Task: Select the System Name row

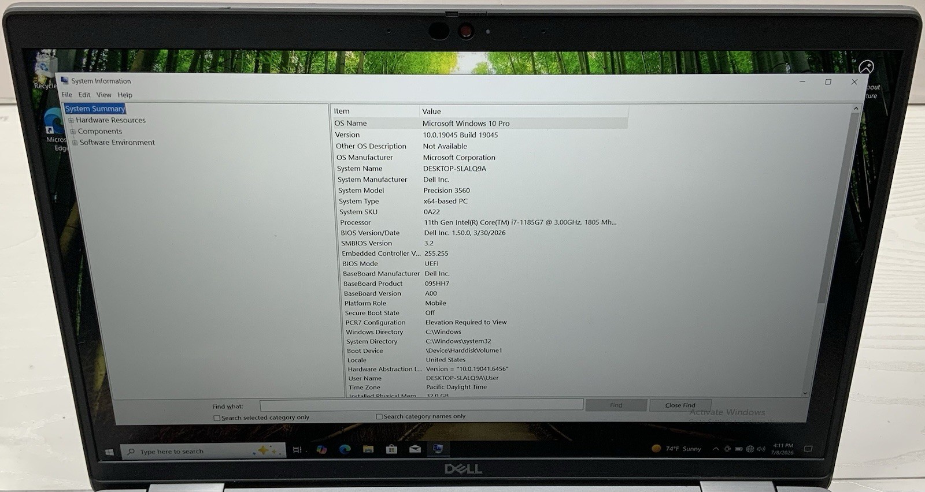Action: click(481, 169)
